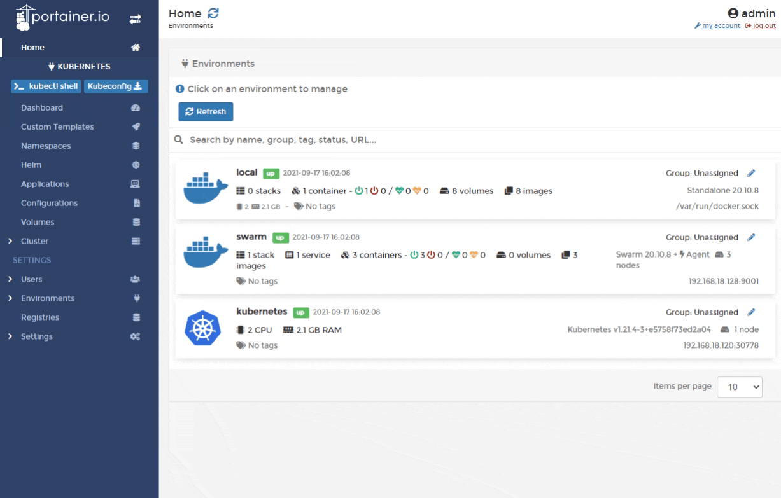The width and height of the screenshot is (781, 498).
Task: Download Kubeconfig file button
Action: (x=116, y=86)
